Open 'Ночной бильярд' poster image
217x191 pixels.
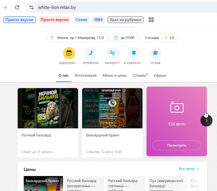pos(48,108)
